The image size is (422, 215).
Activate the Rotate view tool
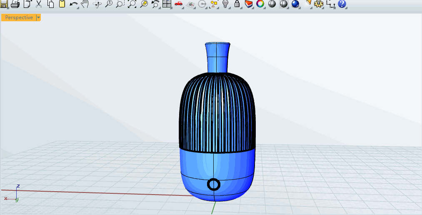(97, 4)
